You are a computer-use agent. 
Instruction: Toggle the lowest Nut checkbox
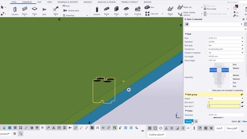click(231, 86)
